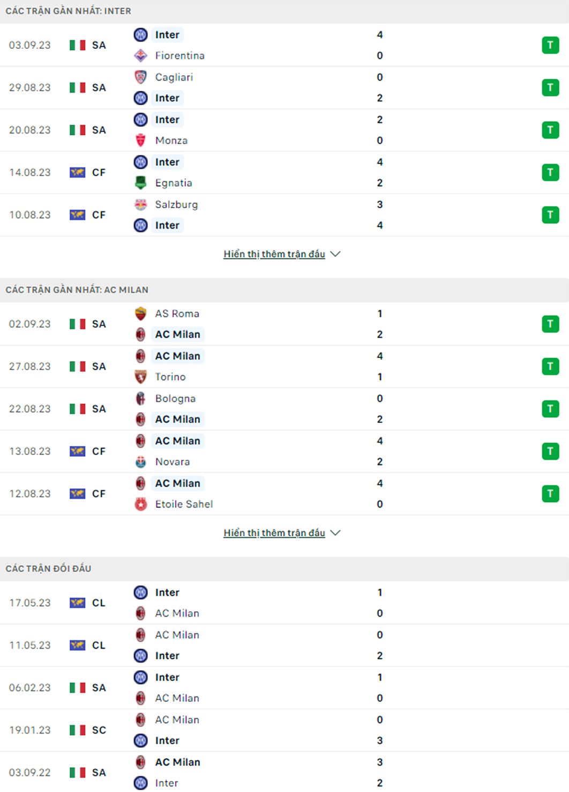This screenshot has width=569, height=792.
Task: Click green T badge for Etoile Sahel match
Action: [550, 494]
